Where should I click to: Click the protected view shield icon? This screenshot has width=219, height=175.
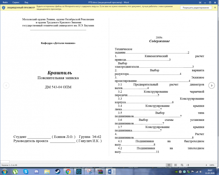coord(4,8)
